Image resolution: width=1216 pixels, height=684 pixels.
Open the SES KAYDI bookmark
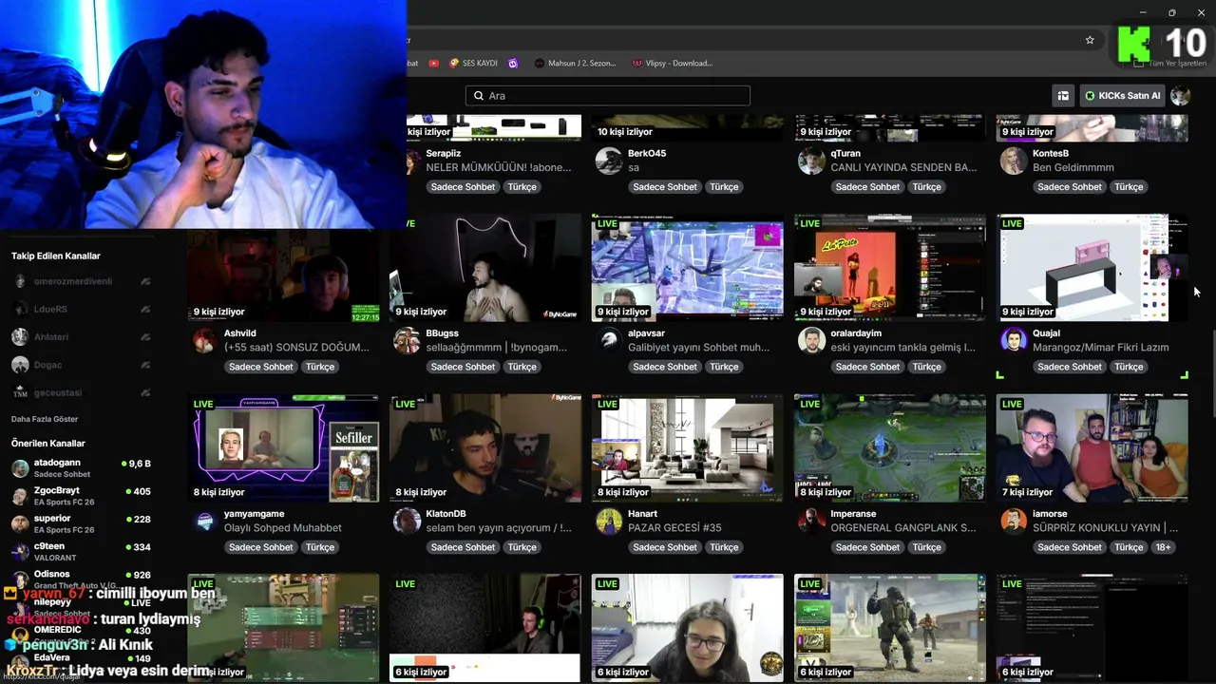click(473, 64)
